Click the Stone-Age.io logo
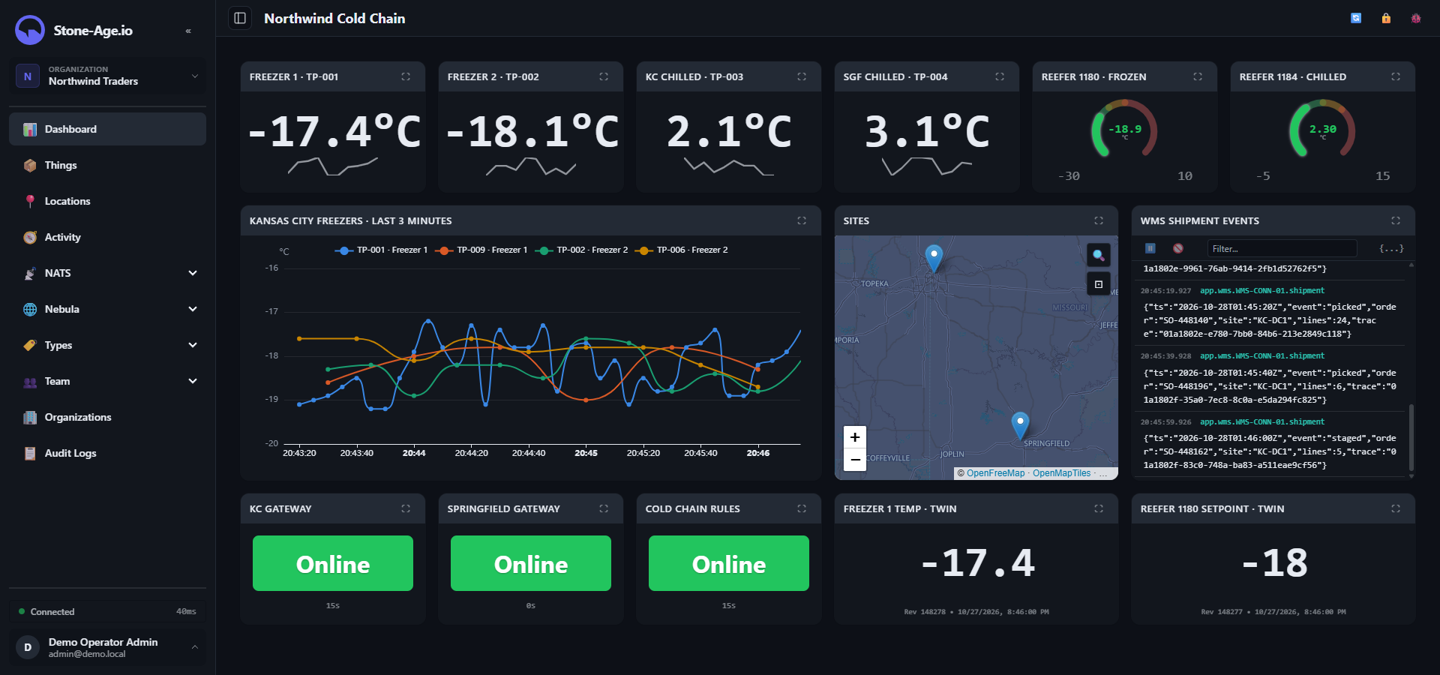This screenshot has width=1440, height=675. tap(30, 30)
